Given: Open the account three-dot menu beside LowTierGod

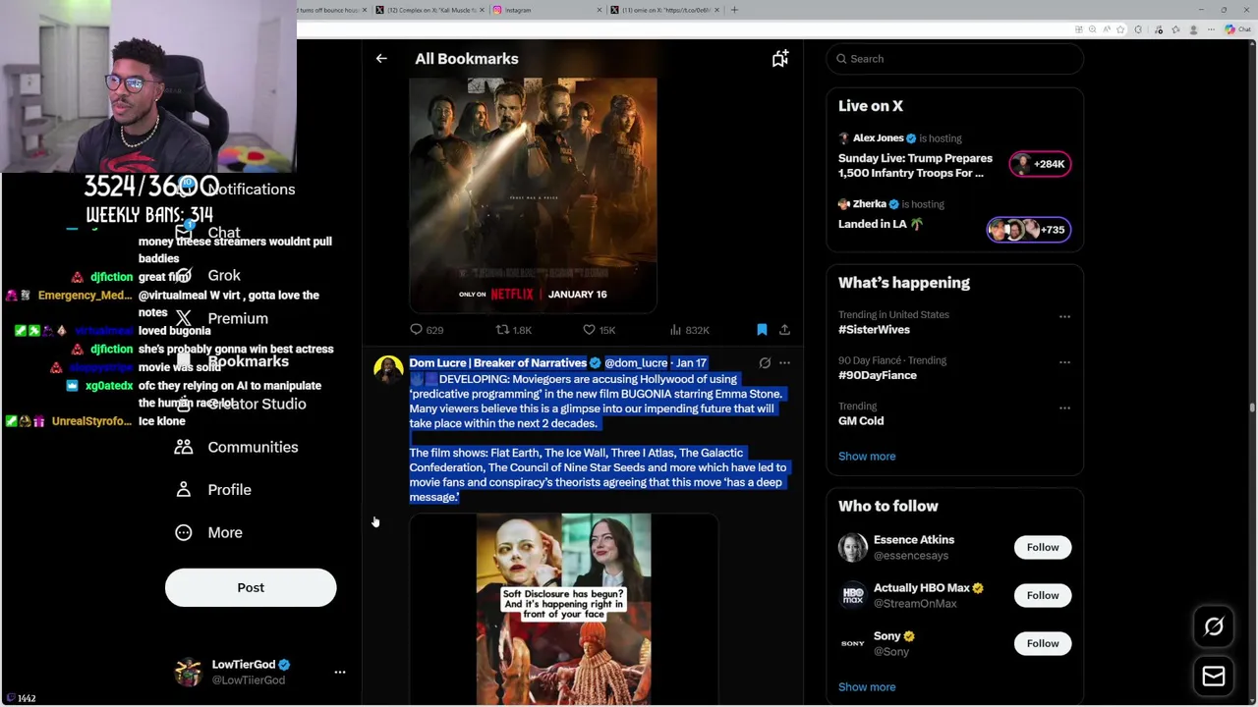Looking at the screenshot, I should point(340,672).
